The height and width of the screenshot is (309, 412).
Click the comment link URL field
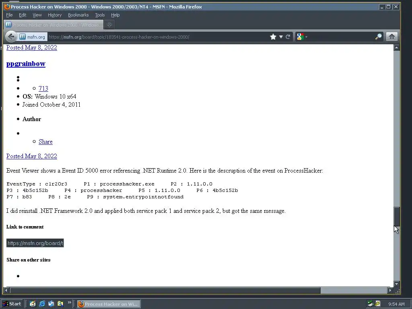click(x=35, y=243)
